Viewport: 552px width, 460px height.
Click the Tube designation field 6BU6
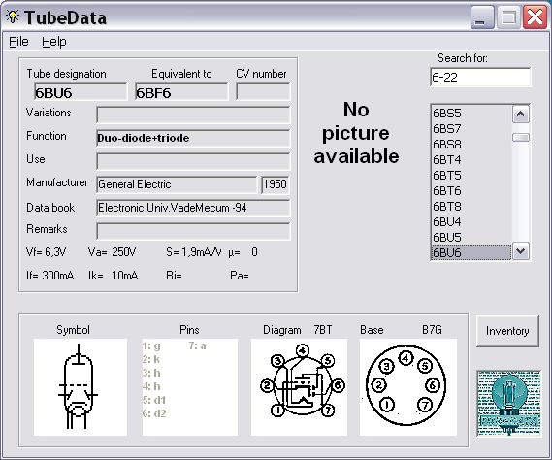pyautogui.click(x=81, y=92)
